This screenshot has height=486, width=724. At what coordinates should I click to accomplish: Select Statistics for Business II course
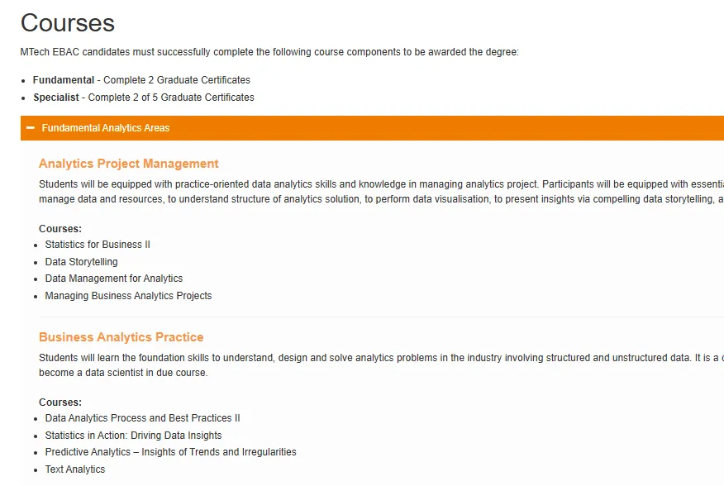(x=98, y=245)
